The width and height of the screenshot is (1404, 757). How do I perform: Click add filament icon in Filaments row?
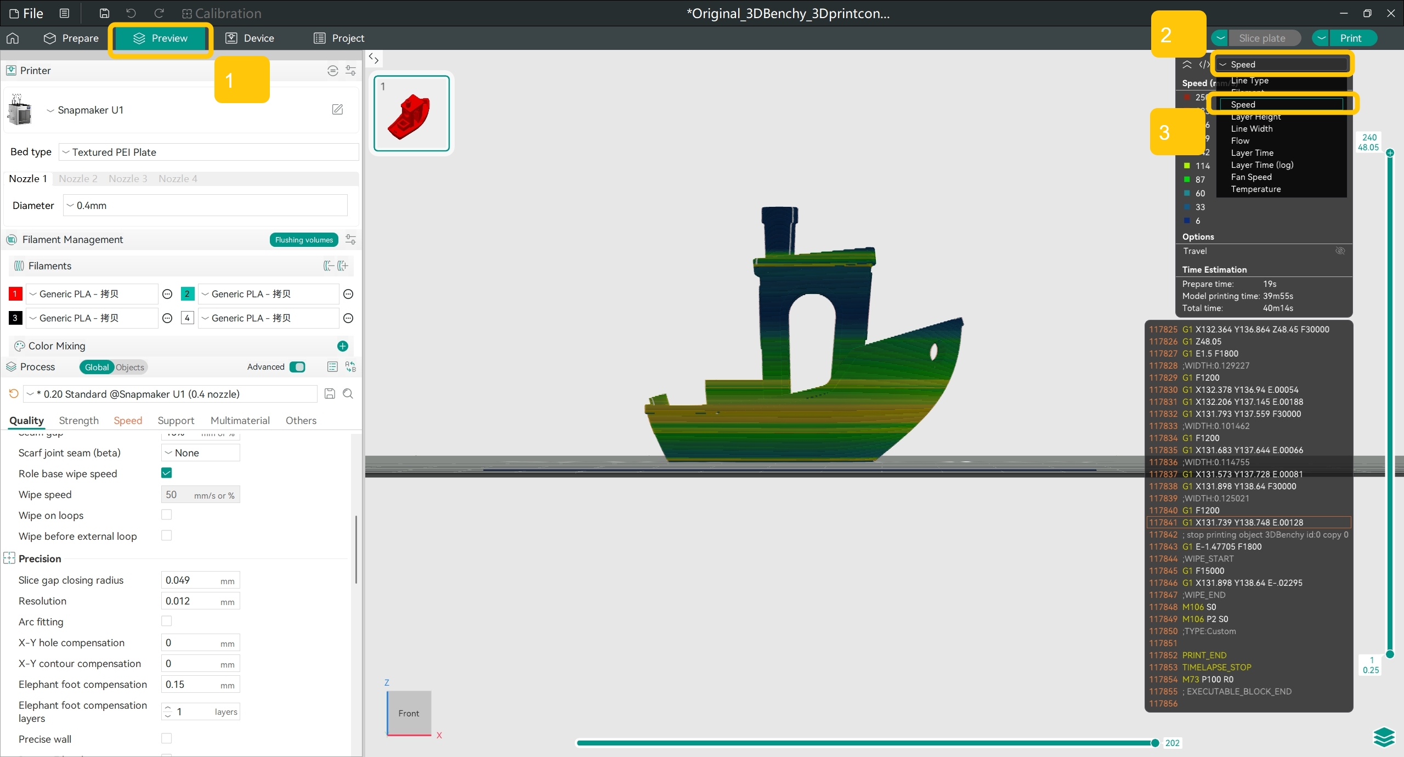click(343, 266)
